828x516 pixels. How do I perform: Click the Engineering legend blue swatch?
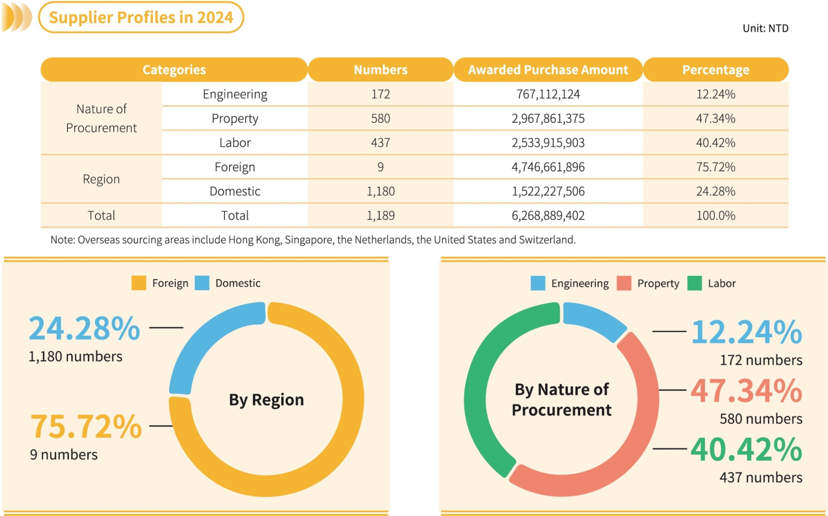538,283
